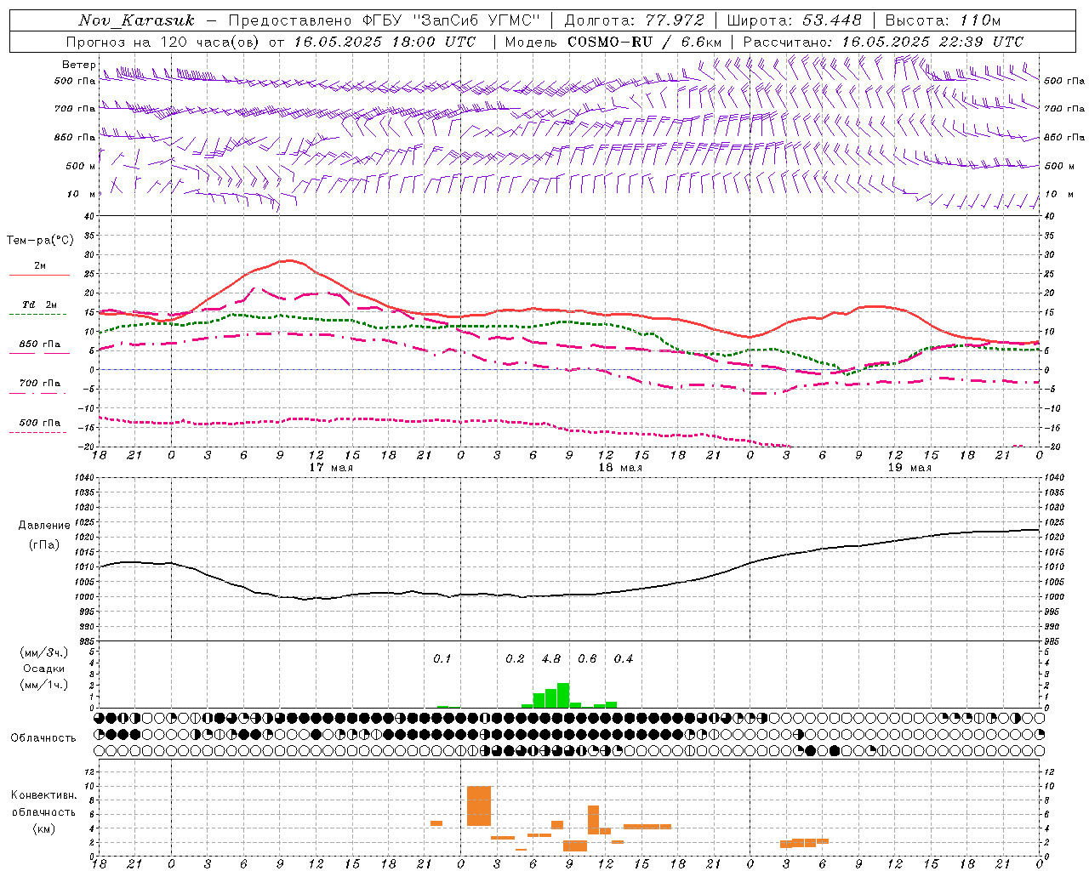Click the 4.8 precipitation total value
The width and height of the screenshot is (1089, 871).
[551, 659]
